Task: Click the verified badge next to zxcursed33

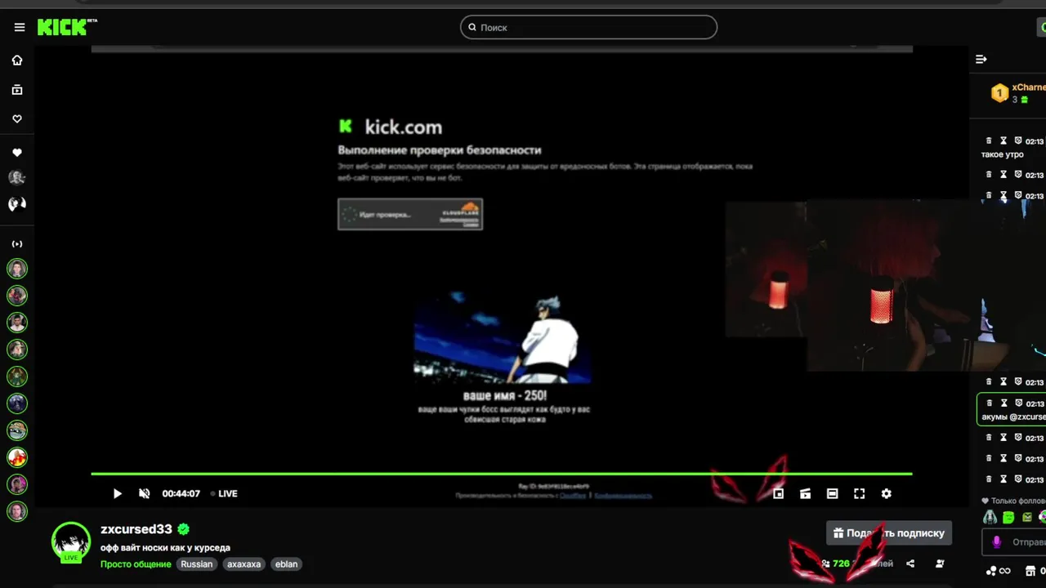Action: (184, 529)
